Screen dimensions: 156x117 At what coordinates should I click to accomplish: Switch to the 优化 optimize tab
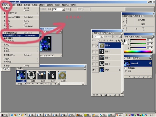(x=131, y=16)
